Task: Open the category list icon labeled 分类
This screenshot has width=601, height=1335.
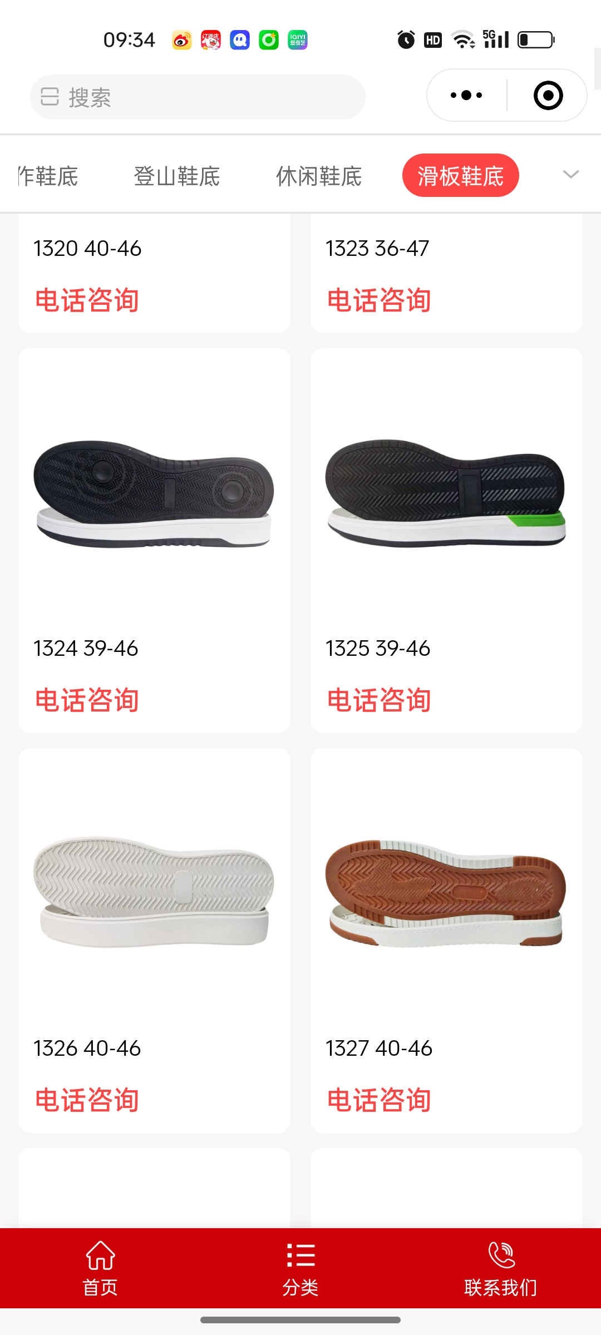Action: pyautogui.click(x=300, y=1255)
